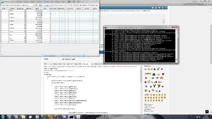Click the help question mark icon in forum header
The height and width of the screenshot is (119, 212).
(153, 8)
